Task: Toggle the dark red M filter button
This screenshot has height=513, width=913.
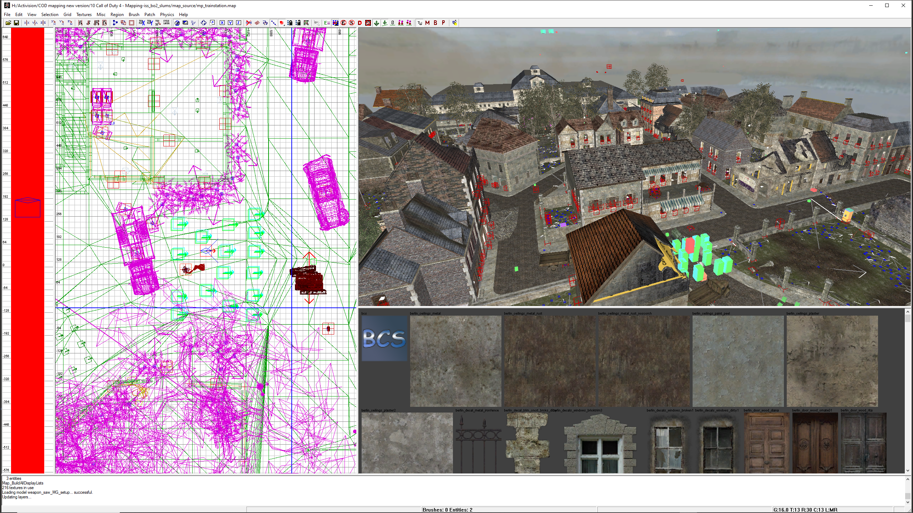Action: pos(427,23)
